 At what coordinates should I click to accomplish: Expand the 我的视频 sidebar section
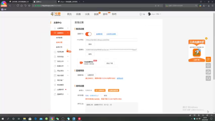pos(68,76)
